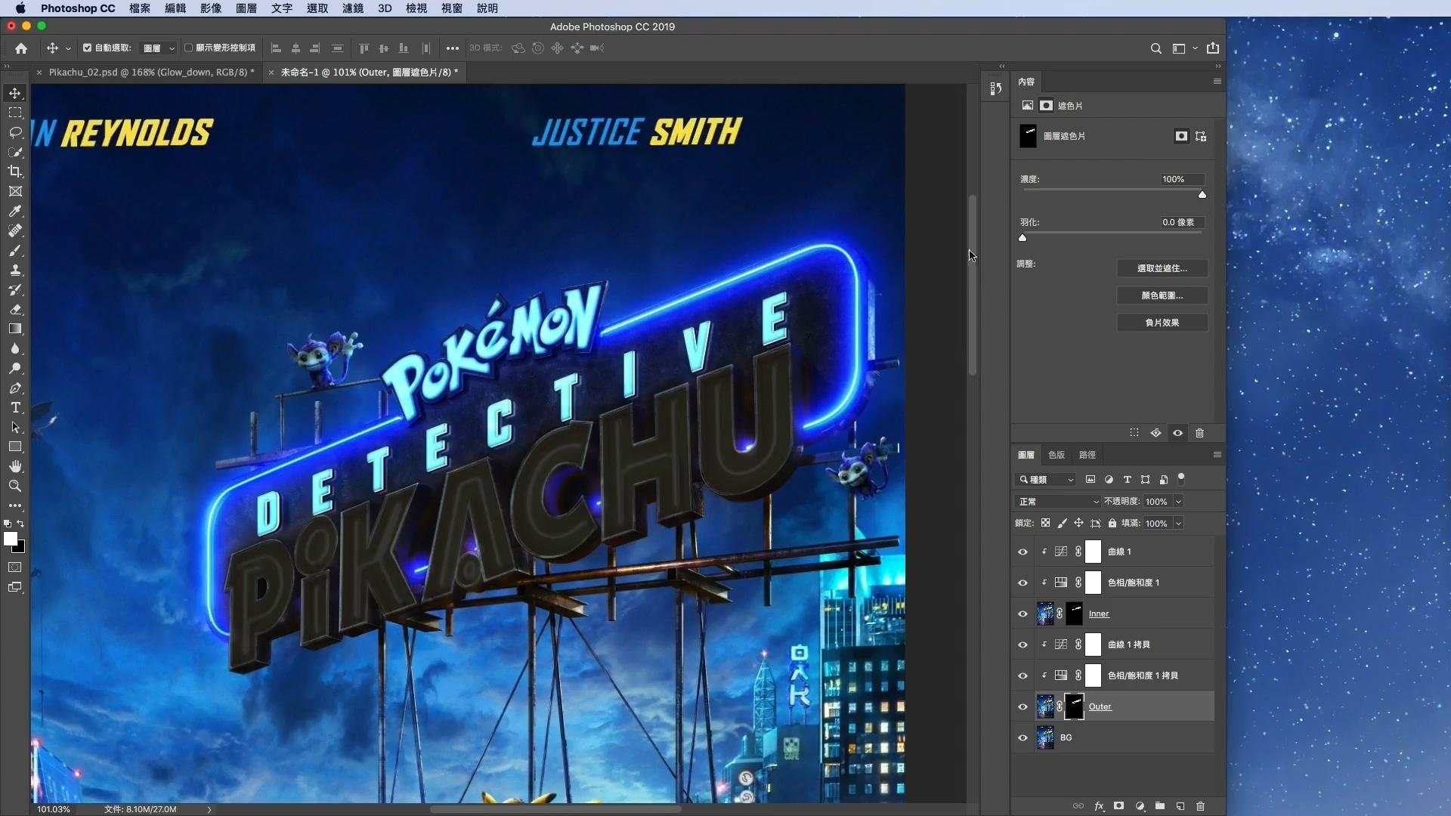Screen dimensions: 1451x816
Task: Open more align options ellipsis
Action: (452, 48)
